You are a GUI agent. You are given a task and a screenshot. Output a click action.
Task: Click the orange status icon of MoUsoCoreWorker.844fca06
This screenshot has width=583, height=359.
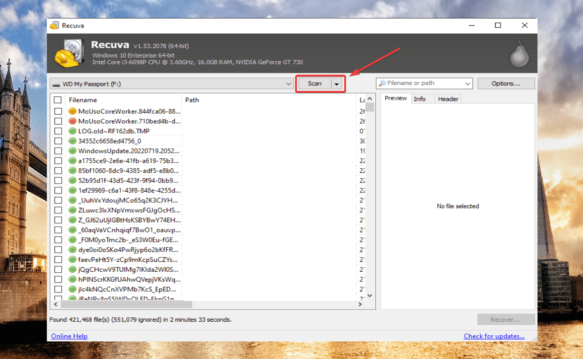[x=72, y=111]
